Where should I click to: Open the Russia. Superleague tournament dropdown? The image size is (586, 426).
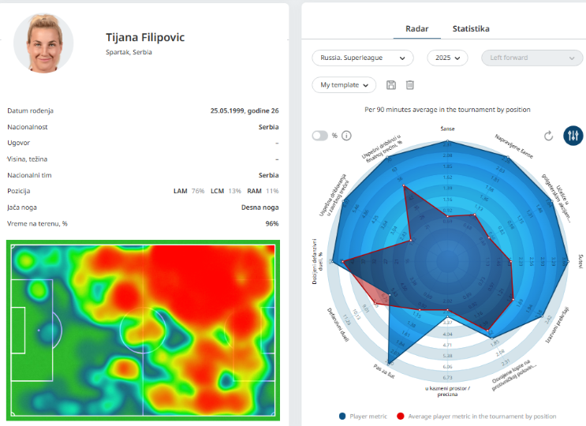tap(363, 58)
